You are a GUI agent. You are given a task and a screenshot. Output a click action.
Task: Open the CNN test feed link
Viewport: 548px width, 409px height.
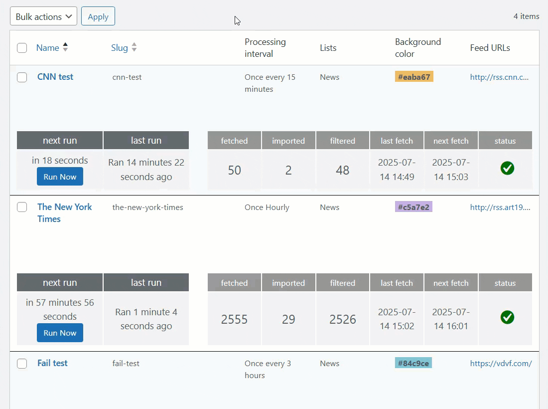[55, 77]
